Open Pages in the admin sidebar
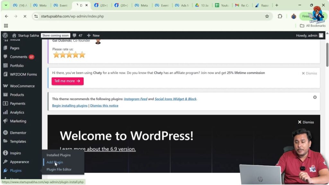This screenshot has width=329, height=185. coord(14,48)
